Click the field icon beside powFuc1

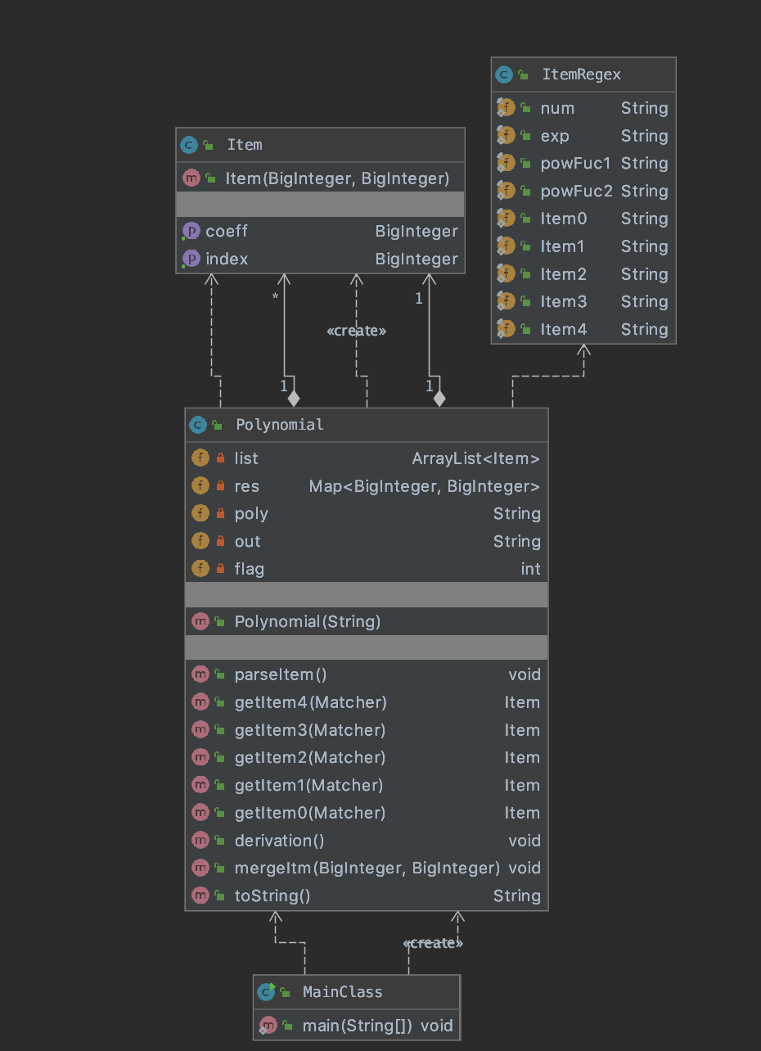click(x=505, y=164)
